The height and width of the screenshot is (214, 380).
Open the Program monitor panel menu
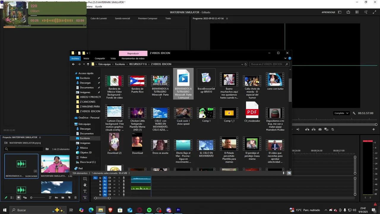pos(227,18)
